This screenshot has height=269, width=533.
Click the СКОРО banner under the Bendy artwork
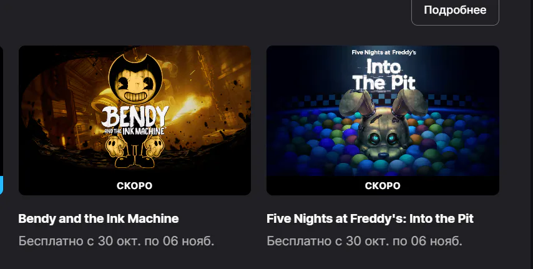pos(135,186)
